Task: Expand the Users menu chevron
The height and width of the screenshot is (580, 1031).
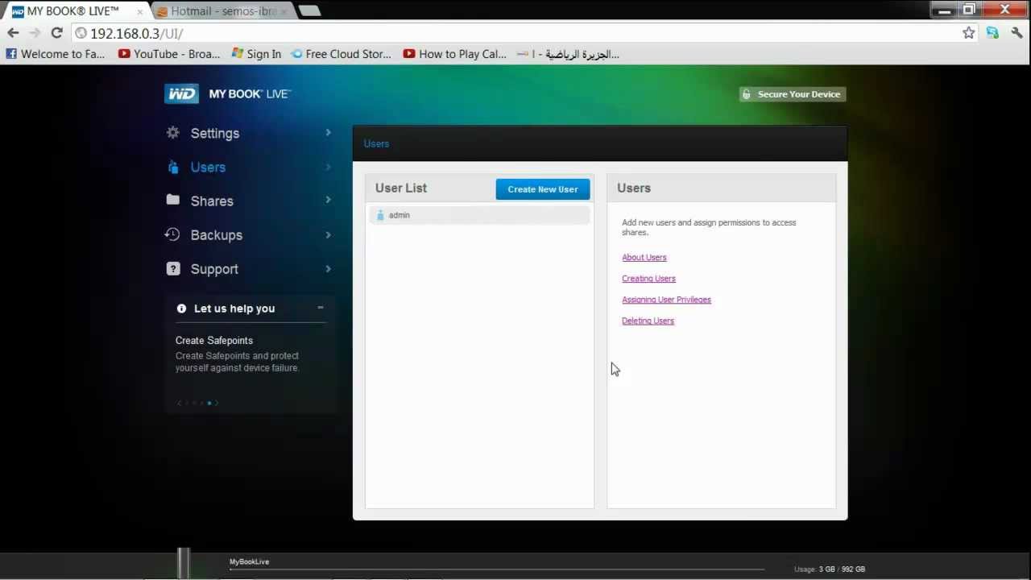Action: pyautogui.click(x=328, y=167)
